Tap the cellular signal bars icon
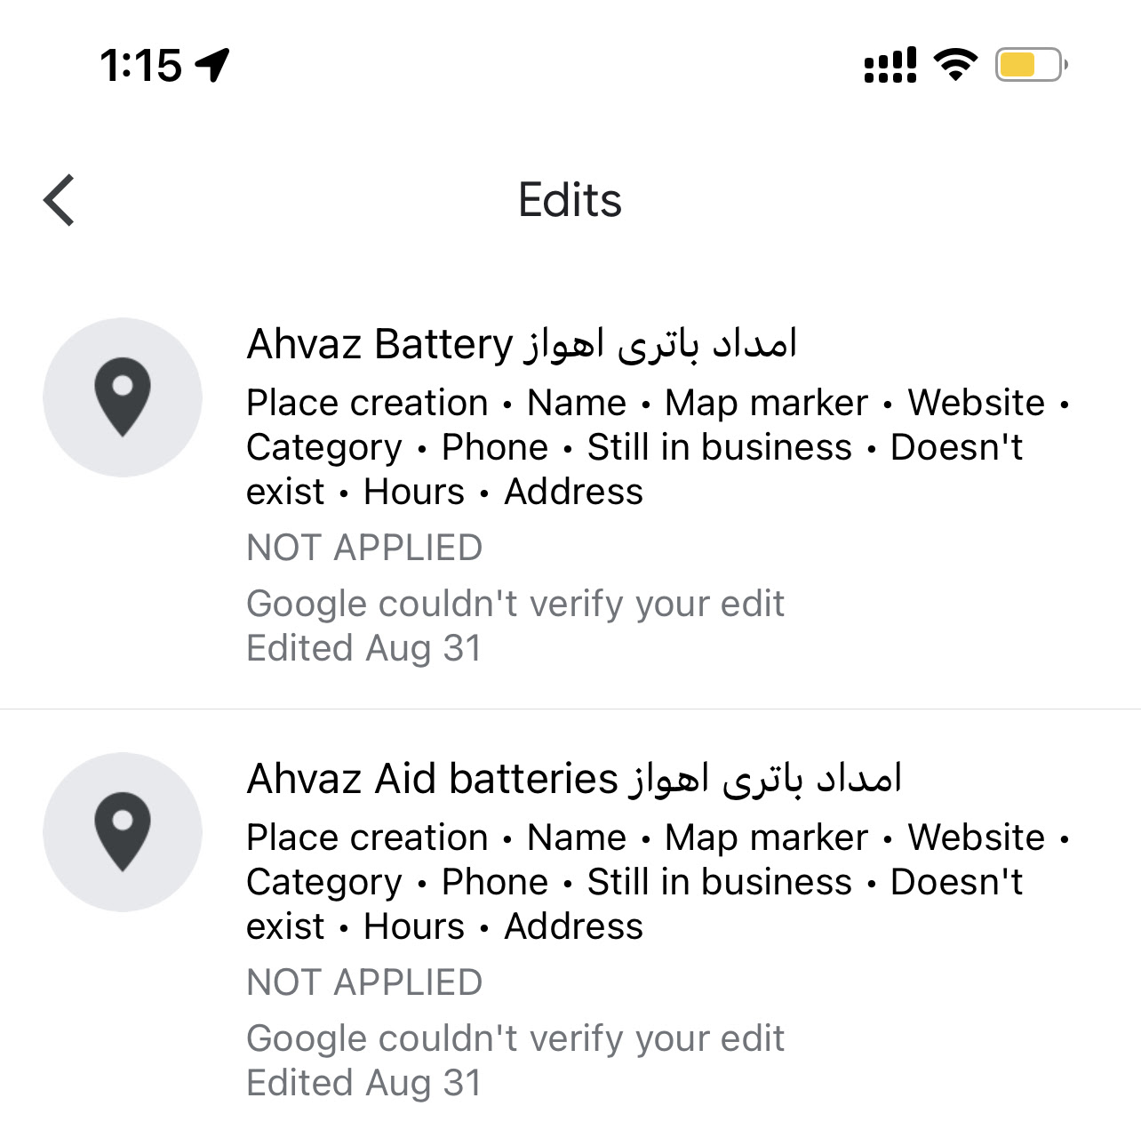Image resolution: width=1141 pixels, height=1130 pixels. [x=890, y=65]
